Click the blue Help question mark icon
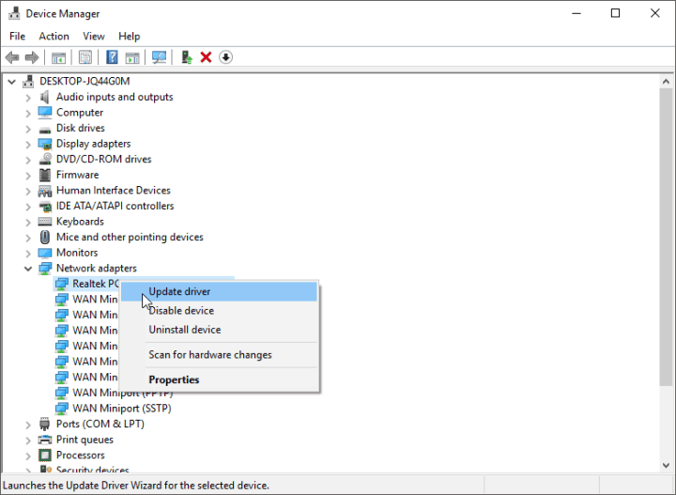Image resolution: width=676 pixels, height=495 pixels. [x=112, y=57]
